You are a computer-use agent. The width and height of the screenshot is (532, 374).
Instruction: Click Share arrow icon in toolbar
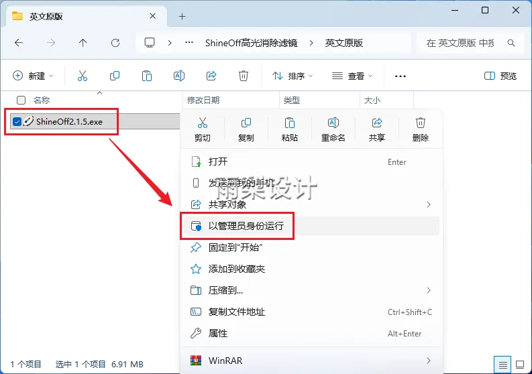coord(211,76)
